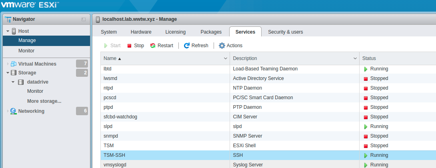The image size is (436, 168).
Task: Open the More storage... link
Action: 44,101
